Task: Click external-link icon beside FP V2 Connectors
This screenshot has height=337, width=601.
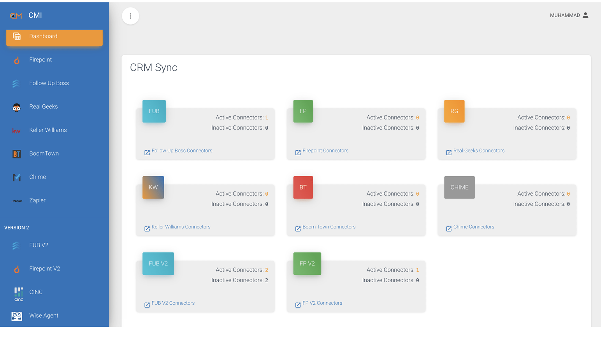Action: (298, 305)
